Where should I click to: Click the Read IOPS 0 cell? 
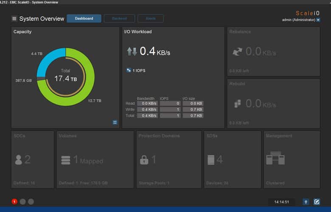coord(170,103)
